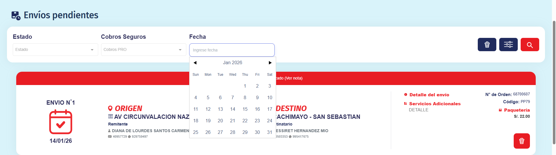Click Servicios Adicionales link

pos(435,104)
